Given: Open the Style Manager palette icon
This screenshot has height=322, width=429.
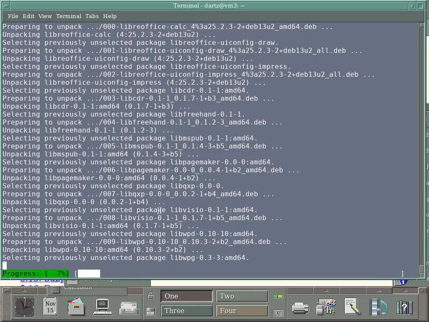Looking at the screenshot, I should [326, 306].
